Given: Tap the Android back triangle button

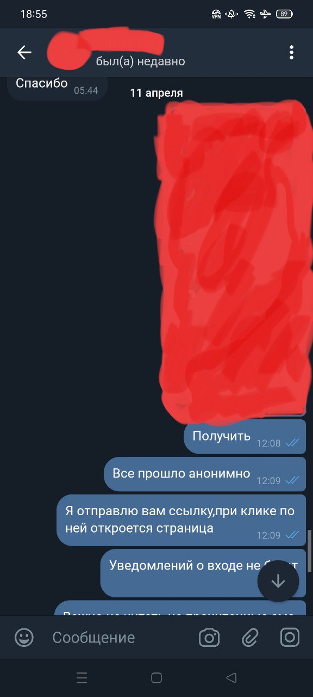Looking at the screenshot, I should pyautogui.click(x=231, y=678).
